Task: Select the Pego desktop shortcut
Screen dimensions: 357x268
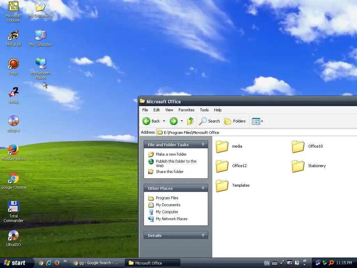Action: point(14,67)
